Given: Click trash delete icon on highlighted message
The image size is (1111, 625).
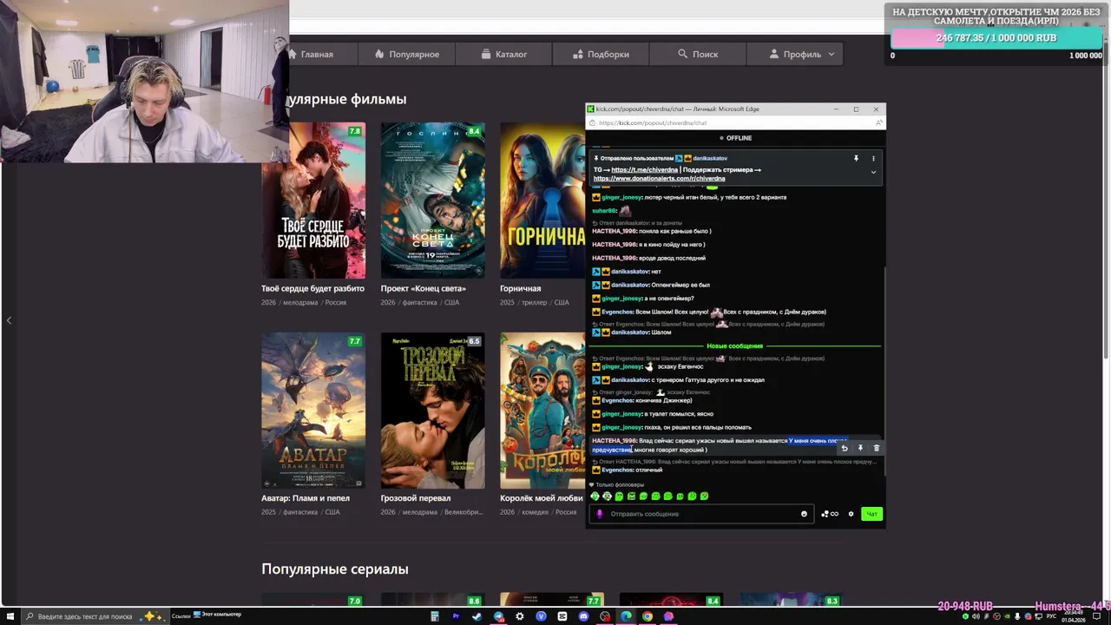Looking at the screenshot, I should 876,448.
